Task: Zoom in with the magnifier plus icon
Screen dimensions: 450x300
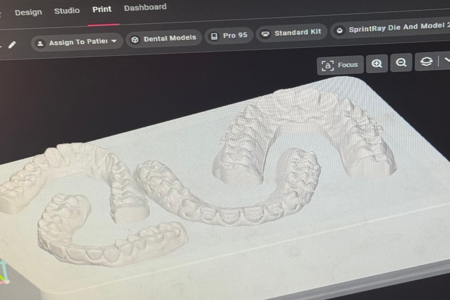Action: pos(377,63)
